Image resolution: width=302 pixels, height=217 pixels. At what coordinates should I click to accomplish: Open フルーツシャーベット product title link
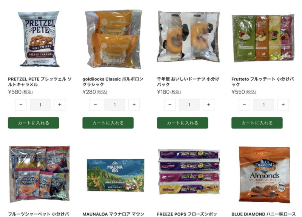click(39, 214)
